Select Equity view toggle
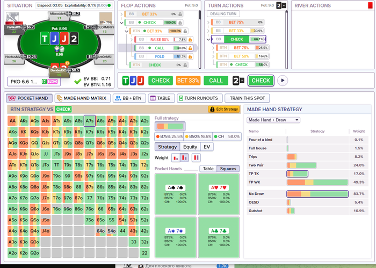The width and height of the screenshot is (376, 268). [x=190, y=147]
